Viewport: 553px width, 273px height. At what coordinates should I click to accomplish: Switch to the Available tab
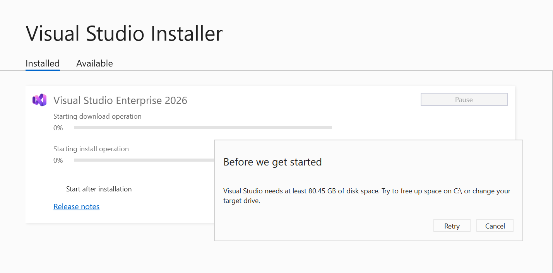pyautogui.click(x=94, y=63)
